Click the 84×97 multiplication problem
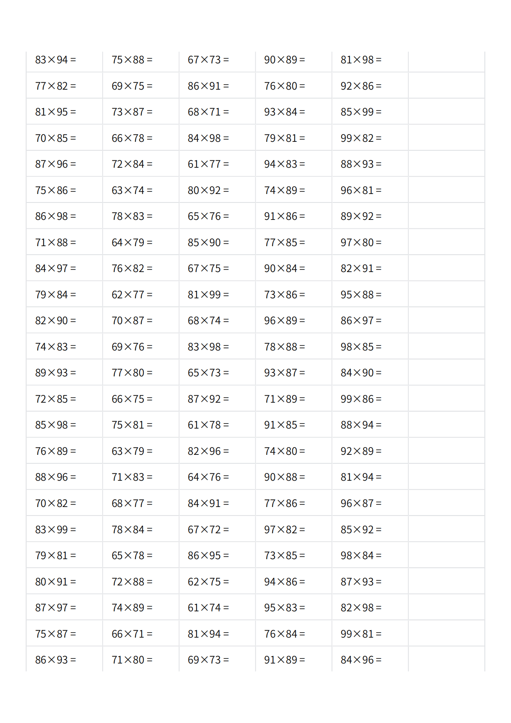This screenshot has height=723, width=511. [56, 269]
